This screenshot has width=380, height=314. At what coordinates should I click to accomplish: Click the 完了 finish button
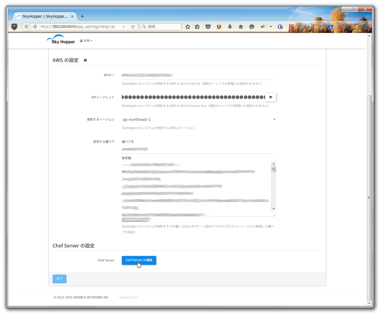click(60, 279)
